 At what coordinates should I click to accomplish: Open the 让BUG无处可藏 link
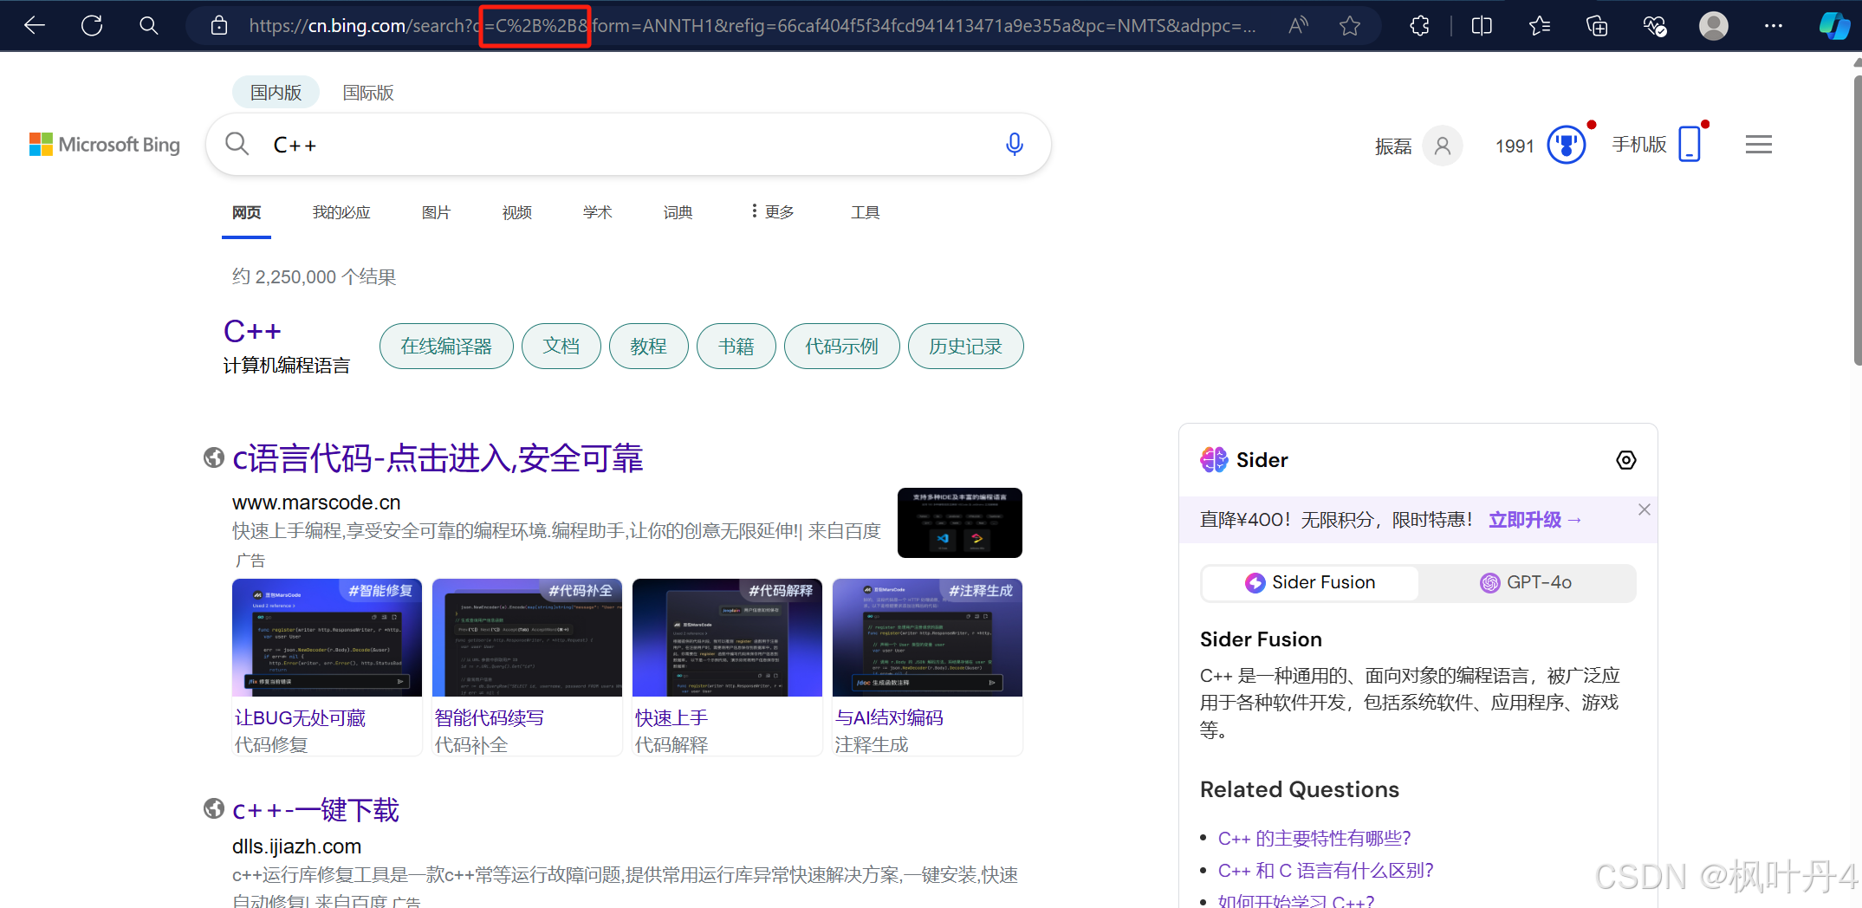point(300,717)
